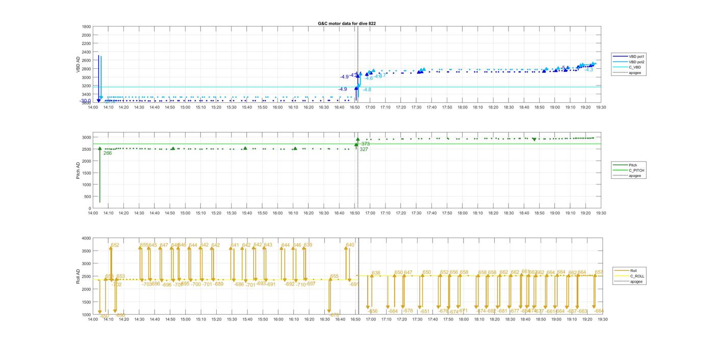This screenshot has height=353, width=714.
Task: Click the '327' pitch data label
Action: (364, 149)
